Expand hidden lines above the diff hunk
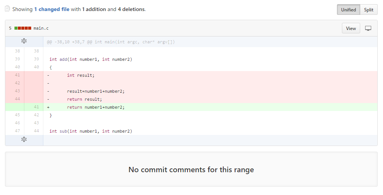The height and width of the screenshot is (195, 383). pyautogui.click(x=24, y=41)
